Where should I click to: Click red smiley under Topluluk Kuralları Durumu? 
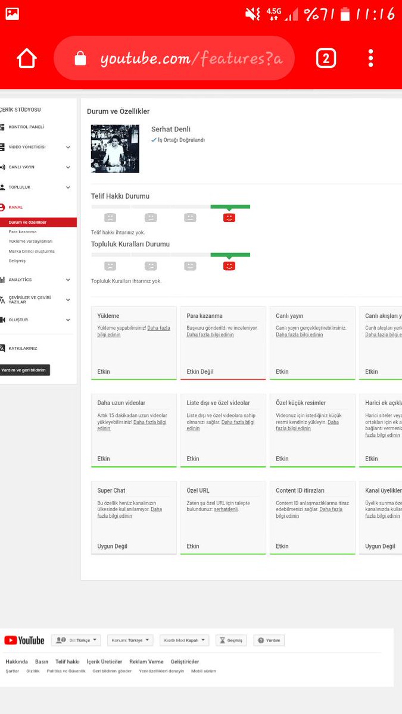pos(229,266)
